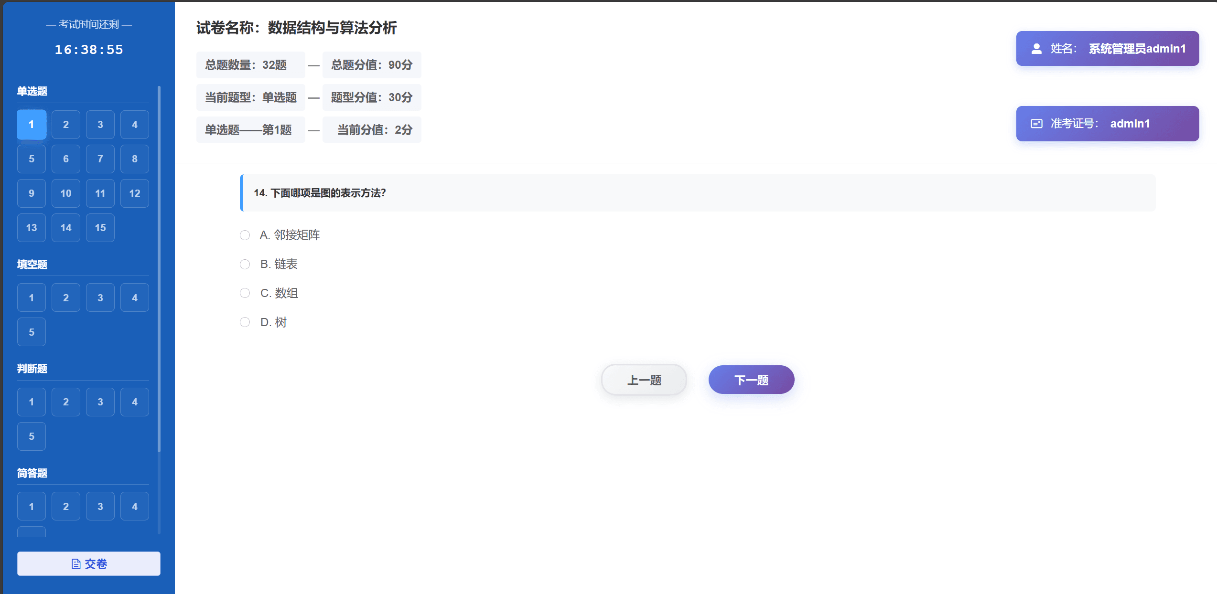
Task: Jump to single-choice question 15
Action: pyautogui.click(x=100, y=228)
